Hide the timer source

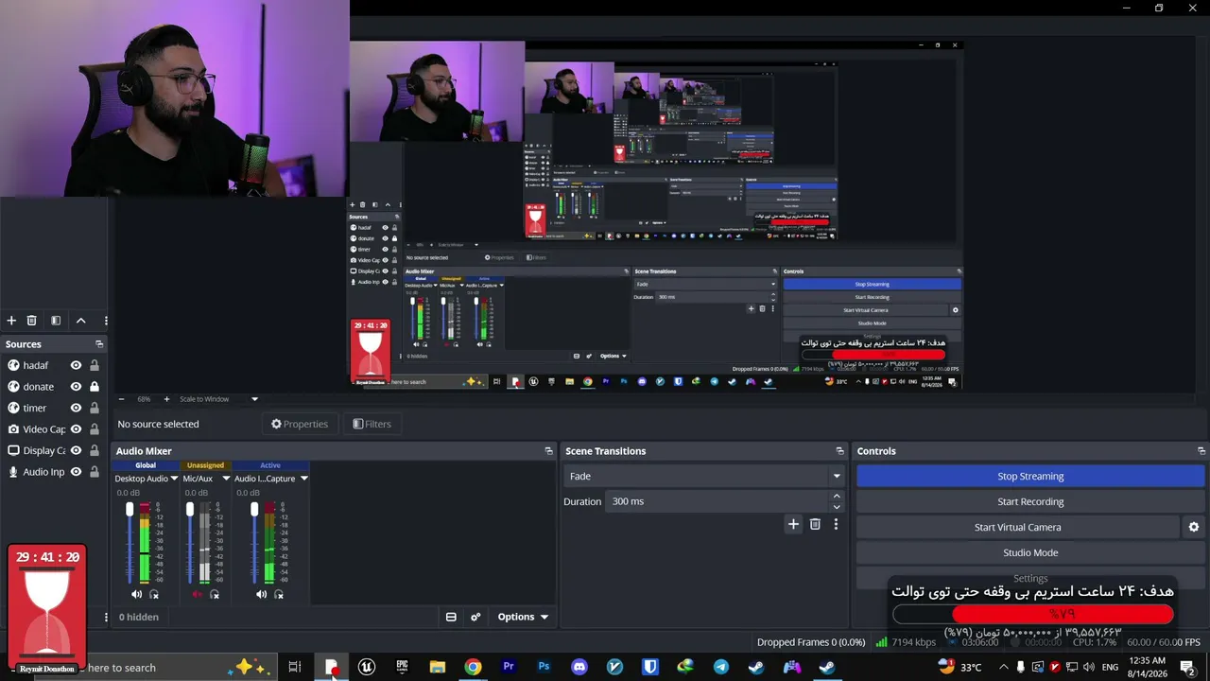coord(76,408)
